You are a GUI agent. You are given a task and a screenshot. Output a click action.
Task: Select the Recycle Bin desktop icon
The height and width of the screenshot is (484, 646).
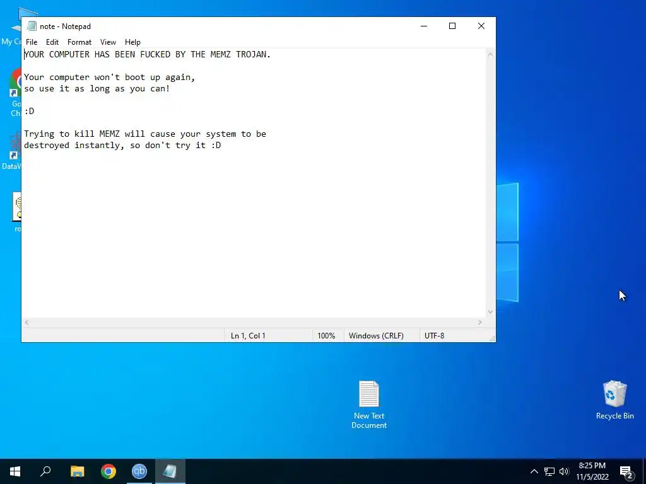(614, 400)
